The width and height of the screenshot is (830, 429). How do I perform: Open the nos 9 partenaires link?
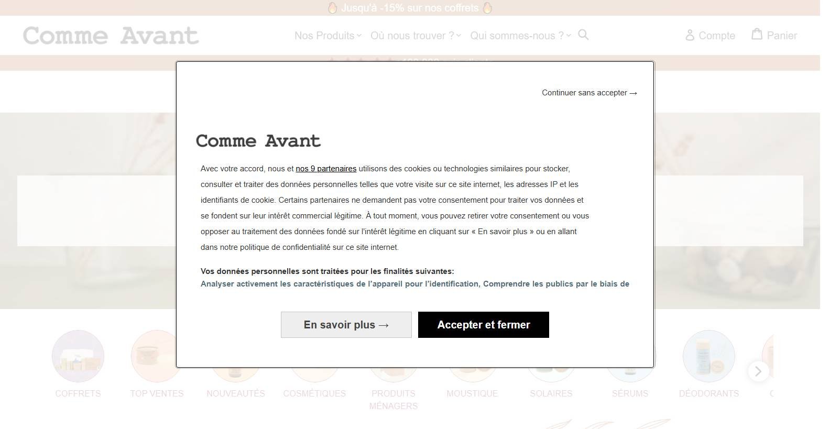point(326,169)
